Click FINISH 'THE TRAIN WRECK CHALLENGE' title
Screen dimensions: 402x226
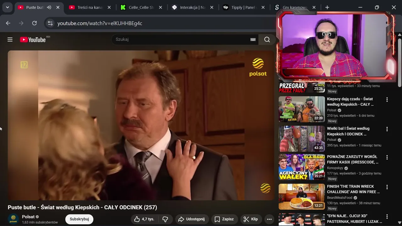[x=353, y=189]
